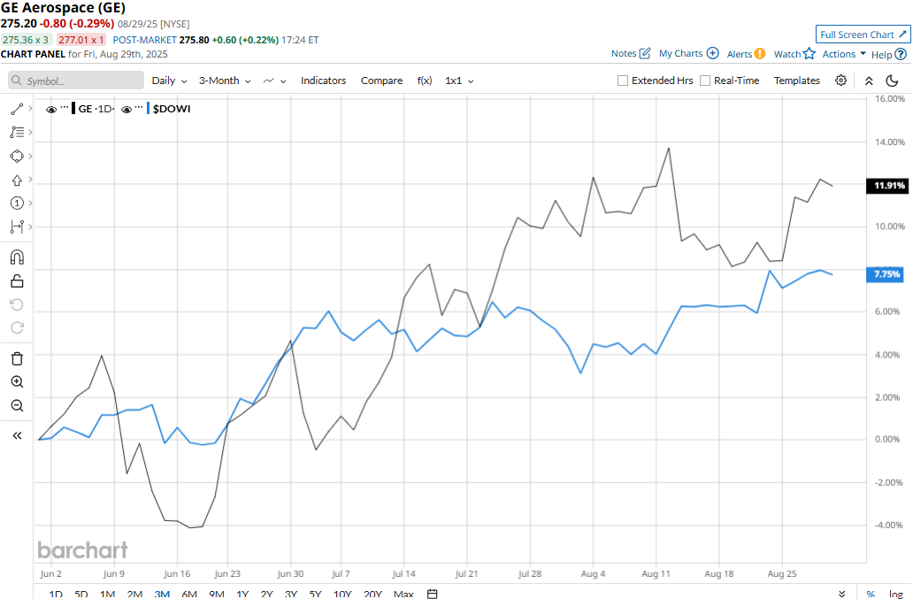This screenshot has width=913, height=599.
Task: Open the 1x1 grid layout dropdown
Action: (x=459, y=81)
